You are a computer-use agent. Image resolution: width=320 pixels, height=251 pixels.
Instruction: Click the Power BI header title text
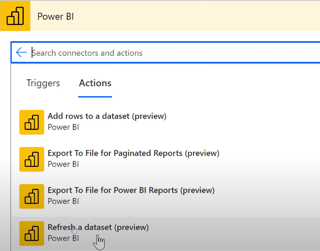[x=56, y=16]
